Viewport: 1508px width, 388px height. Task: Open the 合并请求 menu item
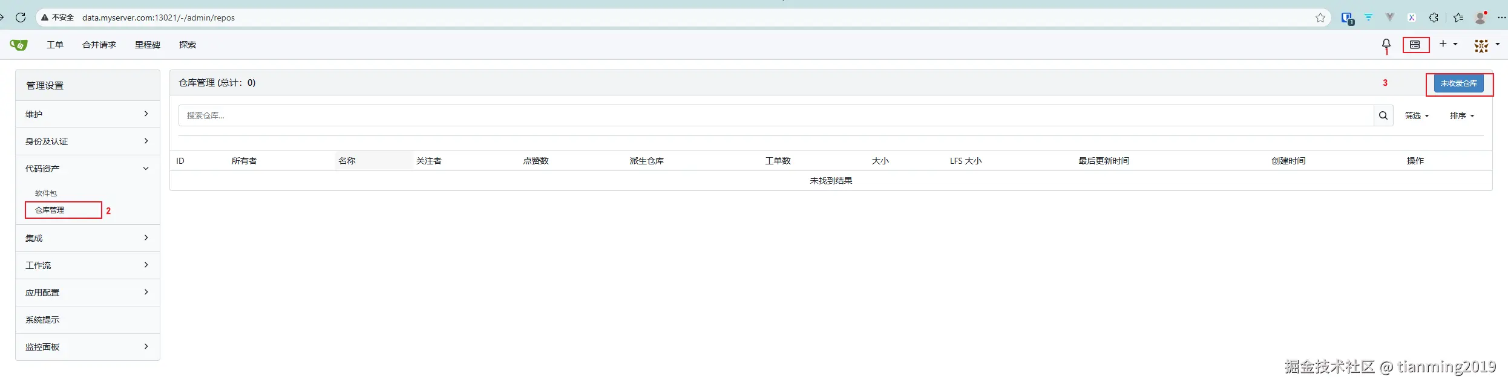coord(99,45)
